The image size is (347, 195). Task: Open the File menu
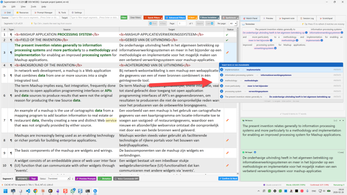pyautogui.click(x=4, y=6)
